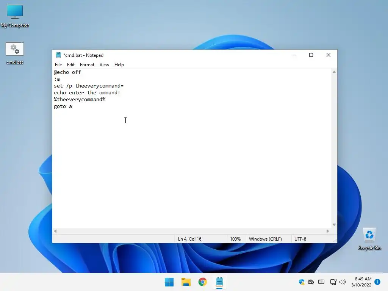Click the horizontal scrollbar left arrow
The height and width of the screenshot is (291, 388).
pyautogui.click(x=55, y=231)
